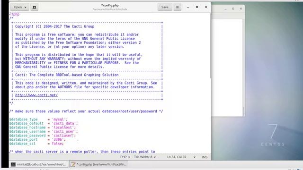Click the 'Copyright (C) 2004-2017 The Cacti Group' line
Viewport: 303px width, 170px height.
pyautogui.click(x=55, y=26)
